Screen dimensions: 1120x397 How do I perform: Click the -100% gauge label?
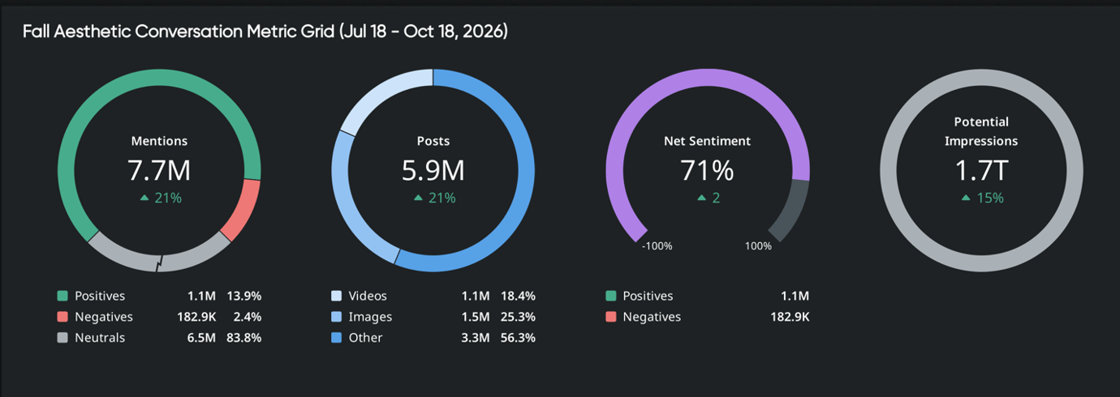(658, 246)
